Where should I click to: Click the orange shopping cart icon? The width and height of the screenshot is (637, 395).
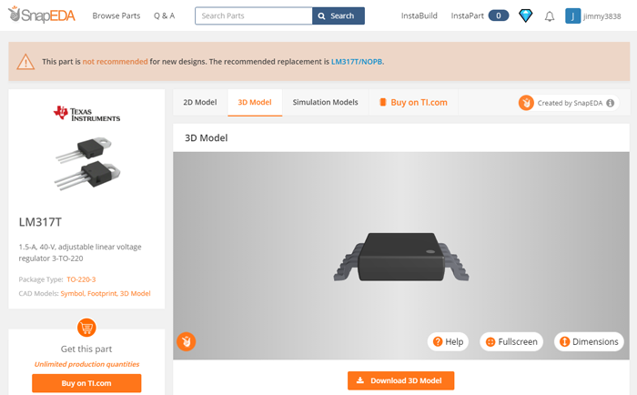point(86,328)
